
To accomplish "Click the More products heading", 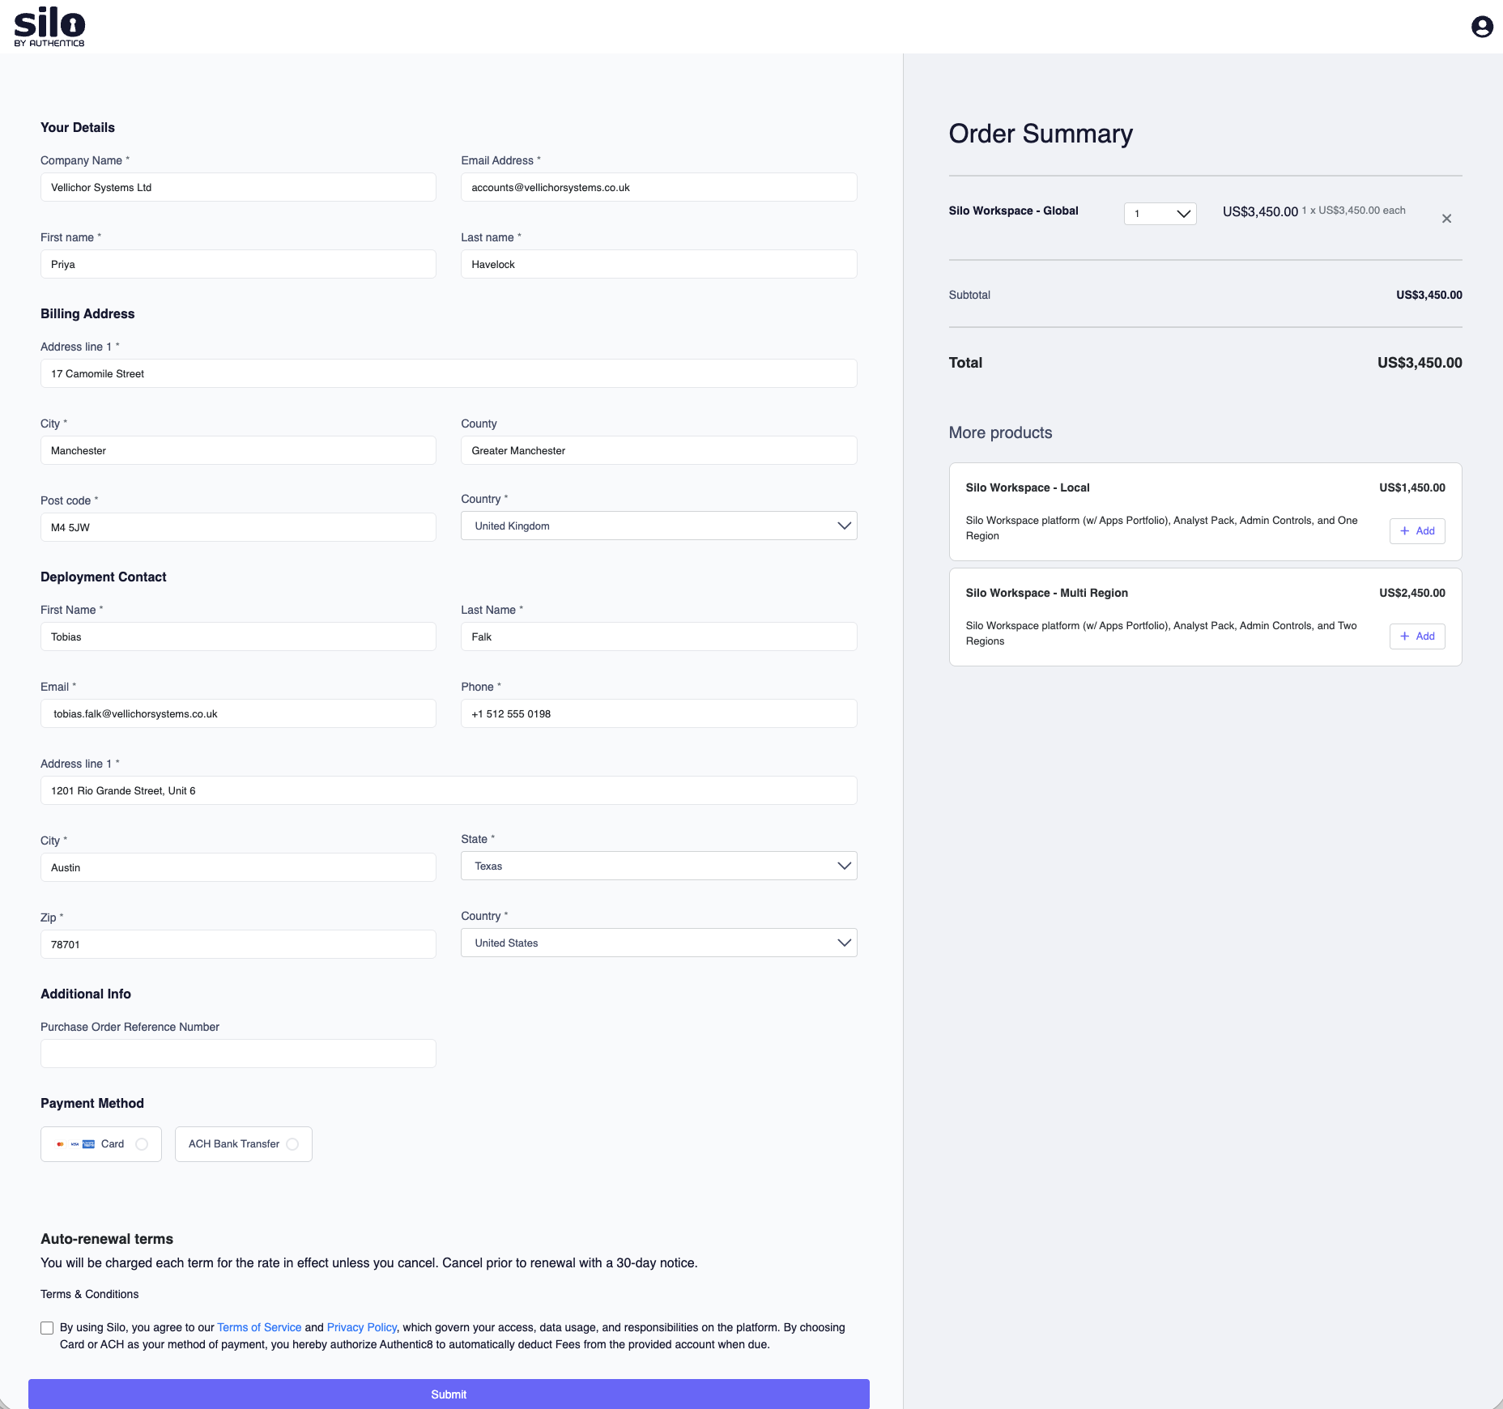I will click(x=1000, y=432).
